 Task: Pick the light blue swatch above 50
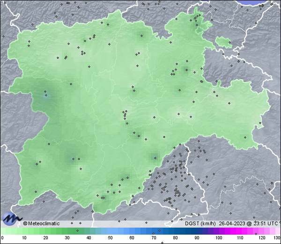click(111, 231)
